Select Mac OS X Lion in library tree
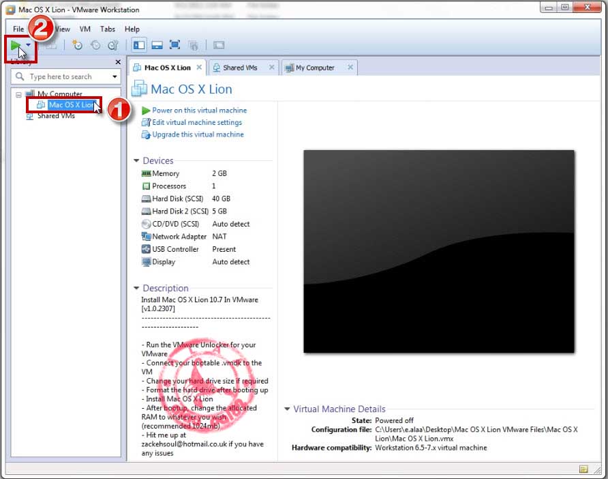Image resolution: width=608 pixels, height=479 pixels. [72, 105]
